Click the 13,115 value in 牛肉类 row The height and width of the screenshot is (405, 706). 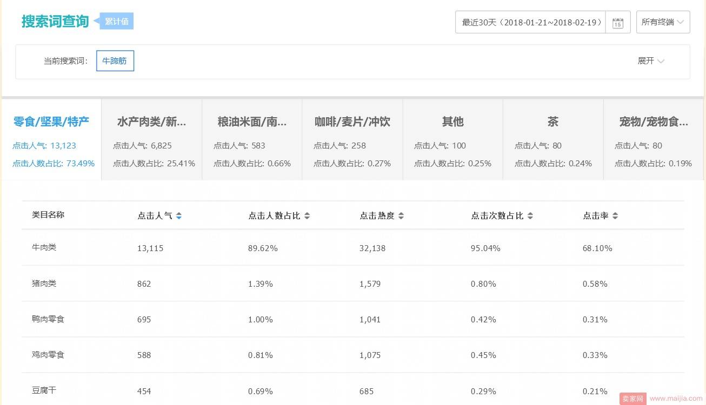click(150, 248)
